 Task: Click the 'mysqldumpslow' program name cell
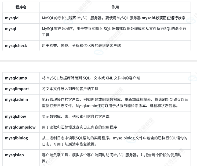(21, 127)
